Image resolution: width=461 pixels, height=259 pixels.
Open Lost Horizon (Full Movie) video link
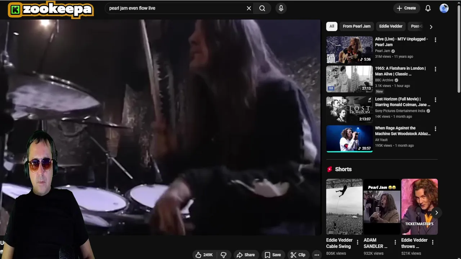(402, 102)
